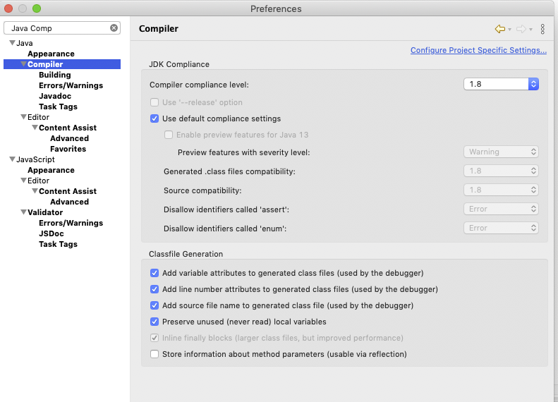Select Errors/Warnings under Java Compiler
The height and width of the screenshot is (402, 558).
point(71,85)
